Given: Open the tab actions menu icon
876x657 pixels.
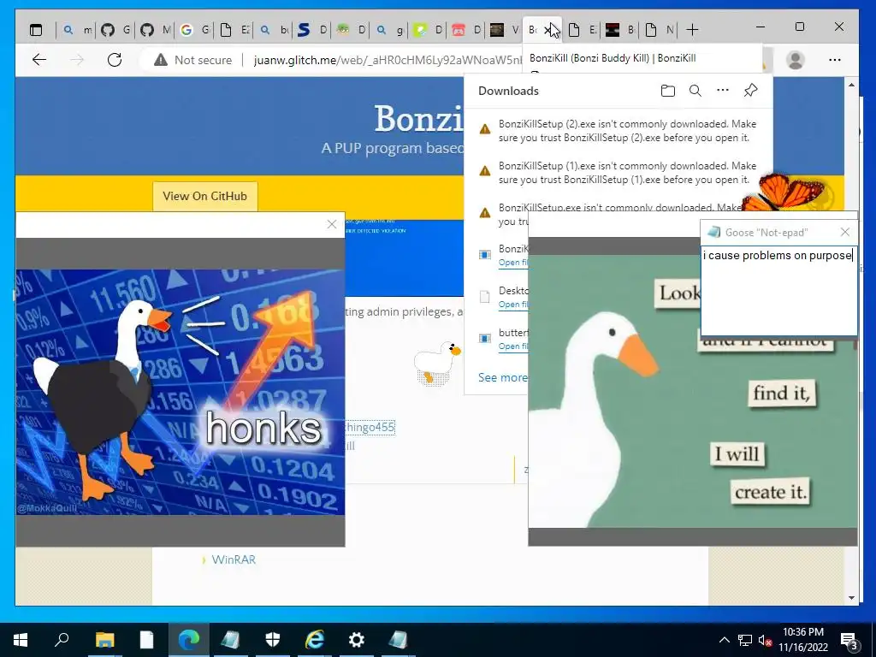Looking at the screenshot, I should 36,30.
